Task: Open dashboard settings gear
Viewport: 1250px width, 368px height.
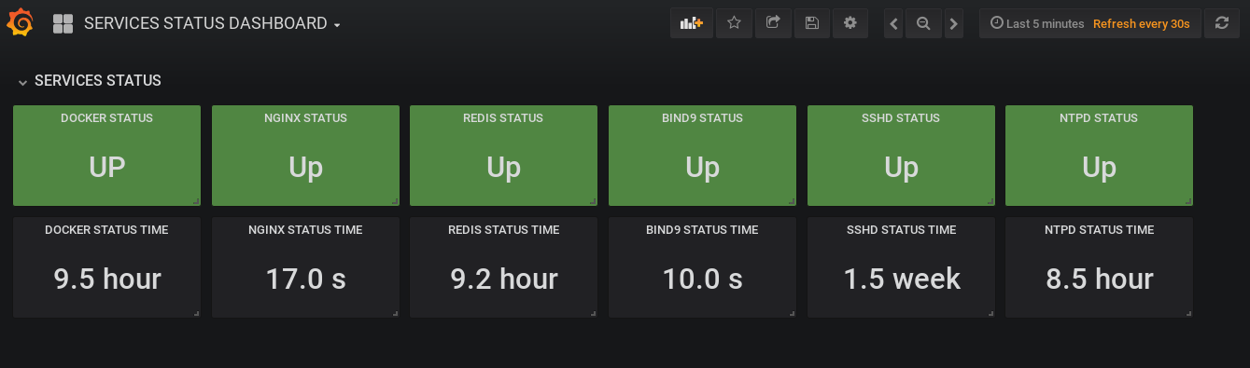Action: click(850, 23)
